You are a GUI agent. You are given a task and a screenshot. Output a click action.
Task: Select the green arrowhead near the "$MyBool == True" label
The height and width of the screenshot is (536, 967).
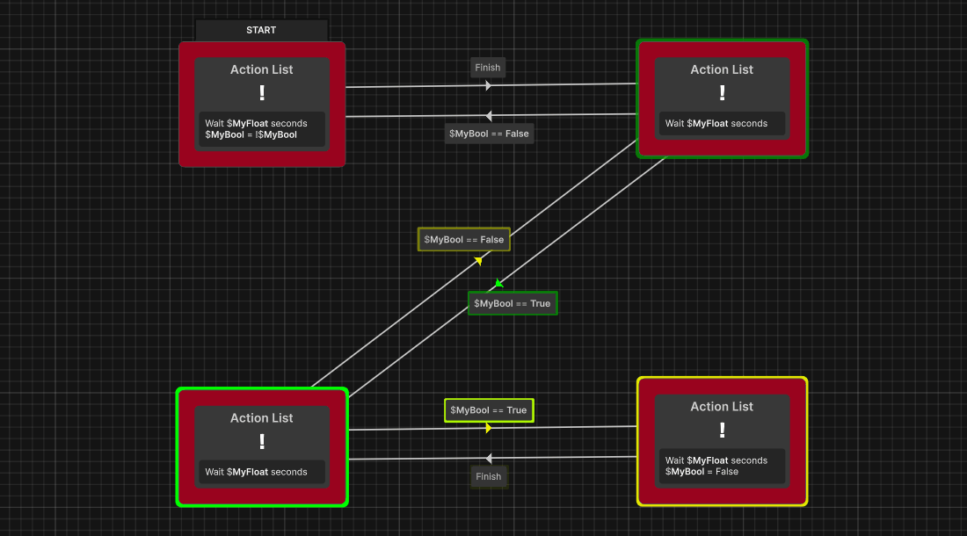click(x=498, y=283)
